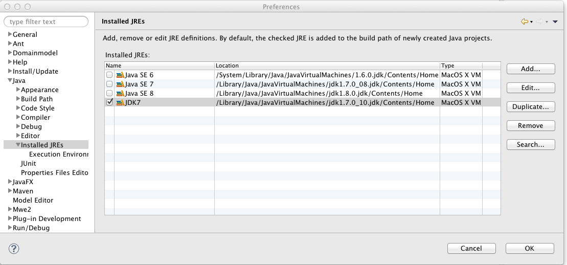
Task: Click the back navigation arrow icon
Action: point(524,21)
